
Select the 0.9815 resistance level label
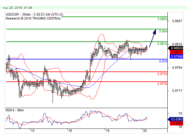coord(162,44)
